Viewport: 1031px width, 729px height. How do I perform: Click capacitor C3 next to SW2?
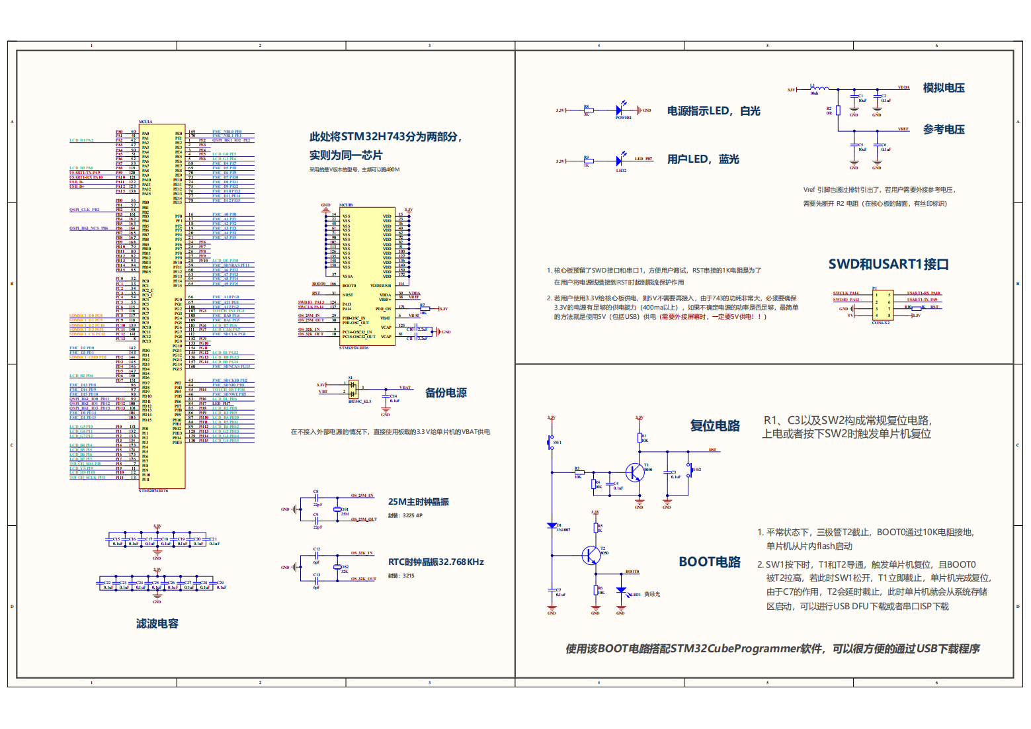(667, 474)
